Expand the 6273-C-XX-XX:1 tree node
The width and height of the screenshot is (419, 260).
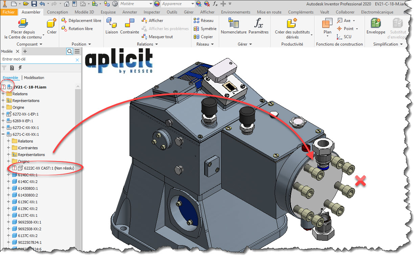pyautogui.click(x=3, y=128)
